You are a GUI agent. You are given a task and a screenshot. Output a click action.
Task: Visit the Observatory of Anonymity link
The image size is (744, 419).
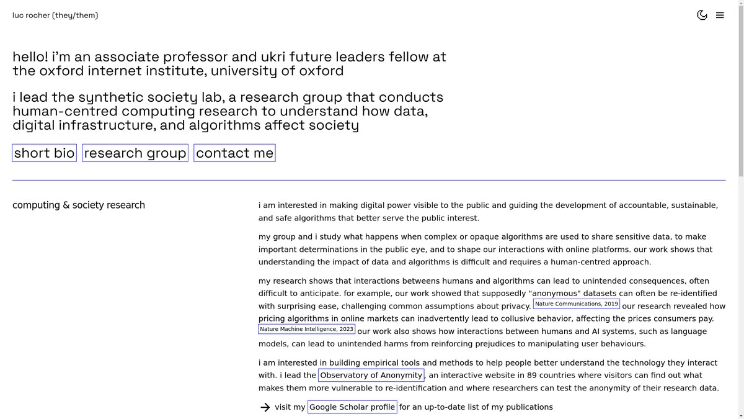[x=371, y=375]
